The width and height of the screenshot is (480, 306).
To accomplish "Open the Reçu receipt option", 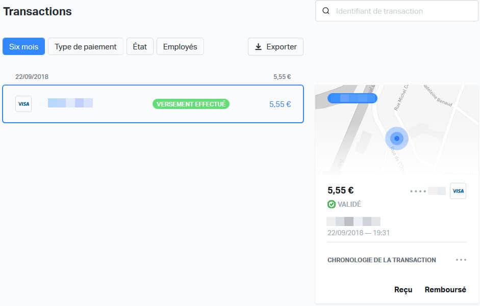I will point(403,290).
